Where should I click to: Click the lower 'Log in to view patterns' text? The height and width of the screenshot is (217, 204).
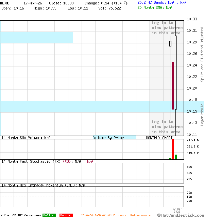(167, 127)
